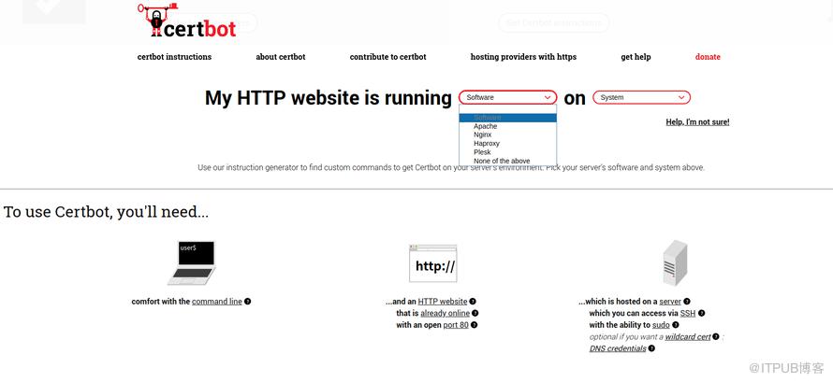Viewport: 833px width, 382px height.
Task: Follow the command line link
Action: pos(217,302)
